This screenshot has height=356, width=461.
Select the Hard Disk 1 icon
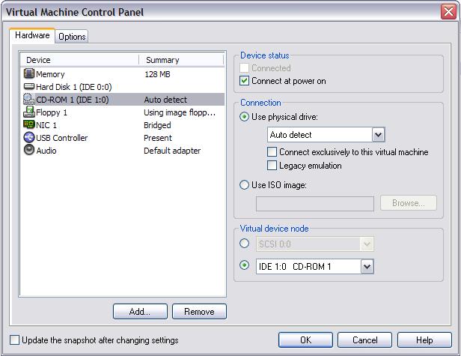point(29,87)
